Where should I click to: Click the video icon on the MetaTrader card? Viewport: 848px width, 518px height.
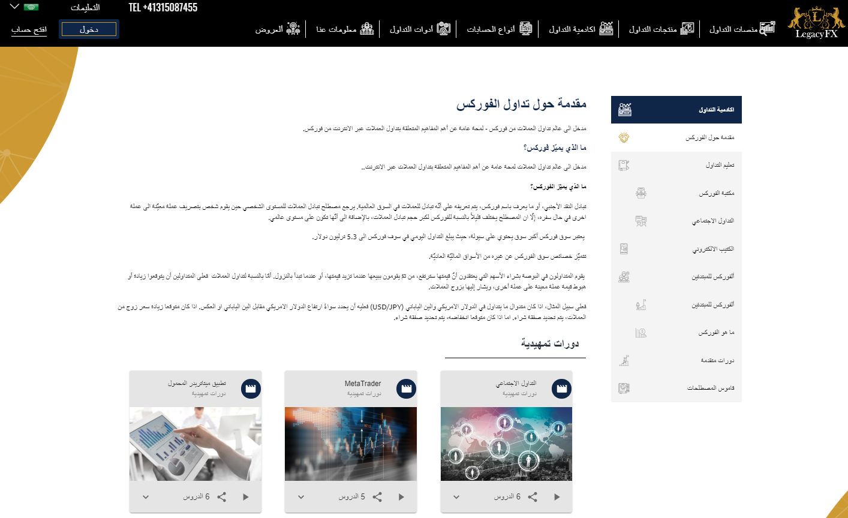407,389
